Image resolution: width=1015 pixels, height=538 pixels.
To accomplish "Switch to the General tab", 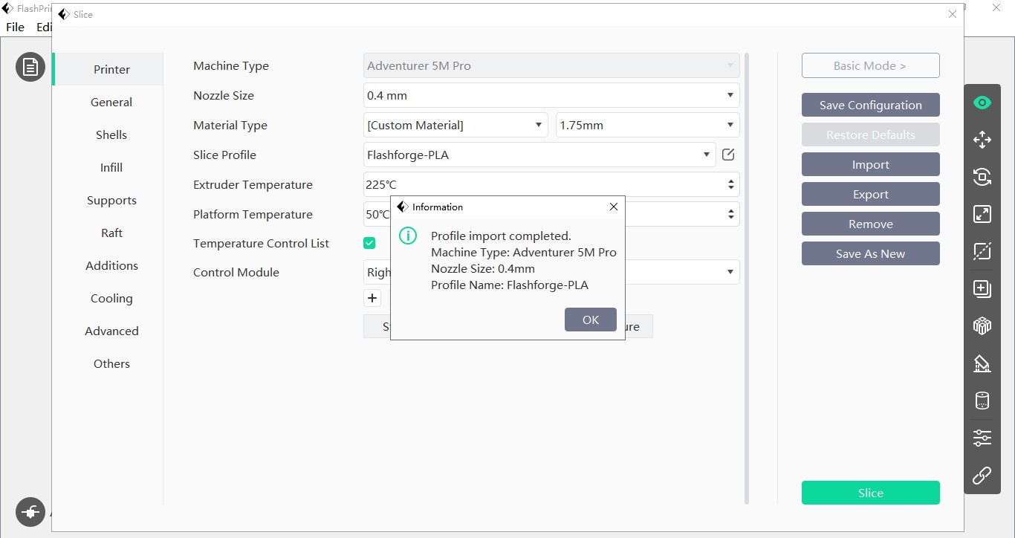I will (x=111, y=102).
